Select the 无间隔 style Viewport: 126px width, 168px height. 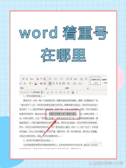point(104,81)
